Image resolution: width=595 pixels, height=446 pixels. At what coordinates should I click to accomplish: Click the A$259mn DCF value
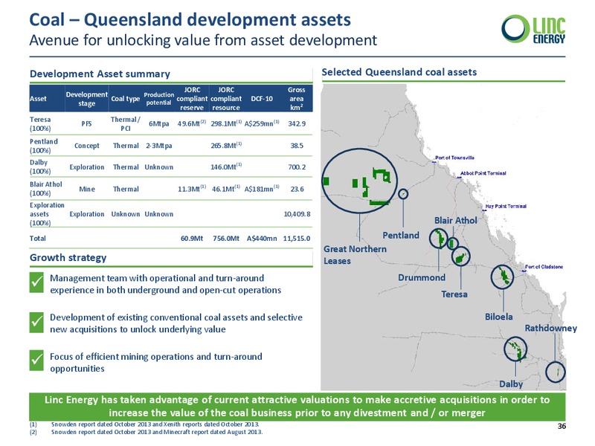262,123
